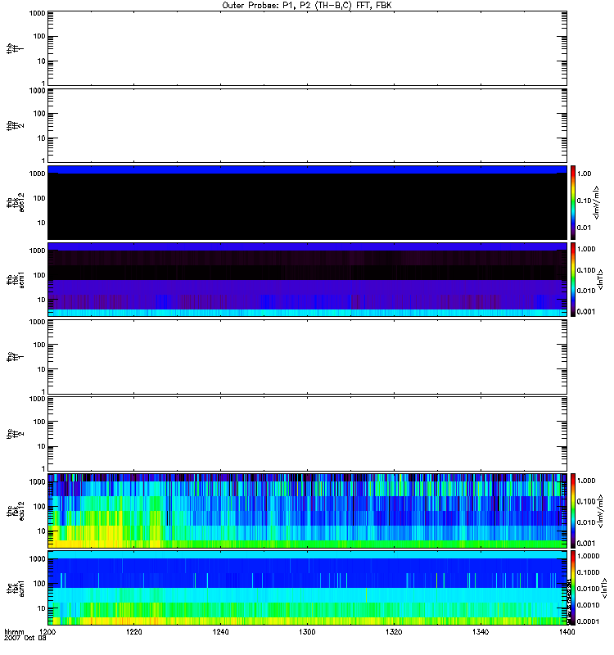Select the empty thc fft 2 panel

tap(307, 433)
